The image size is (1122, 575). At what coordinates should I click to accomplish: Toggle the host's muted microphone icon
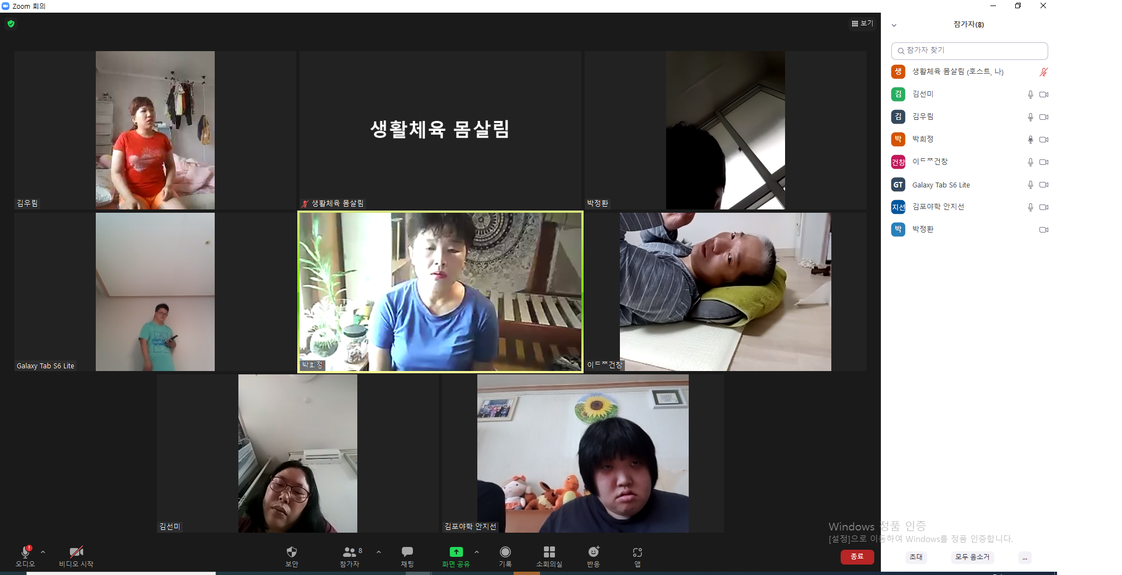point(1043,72)
